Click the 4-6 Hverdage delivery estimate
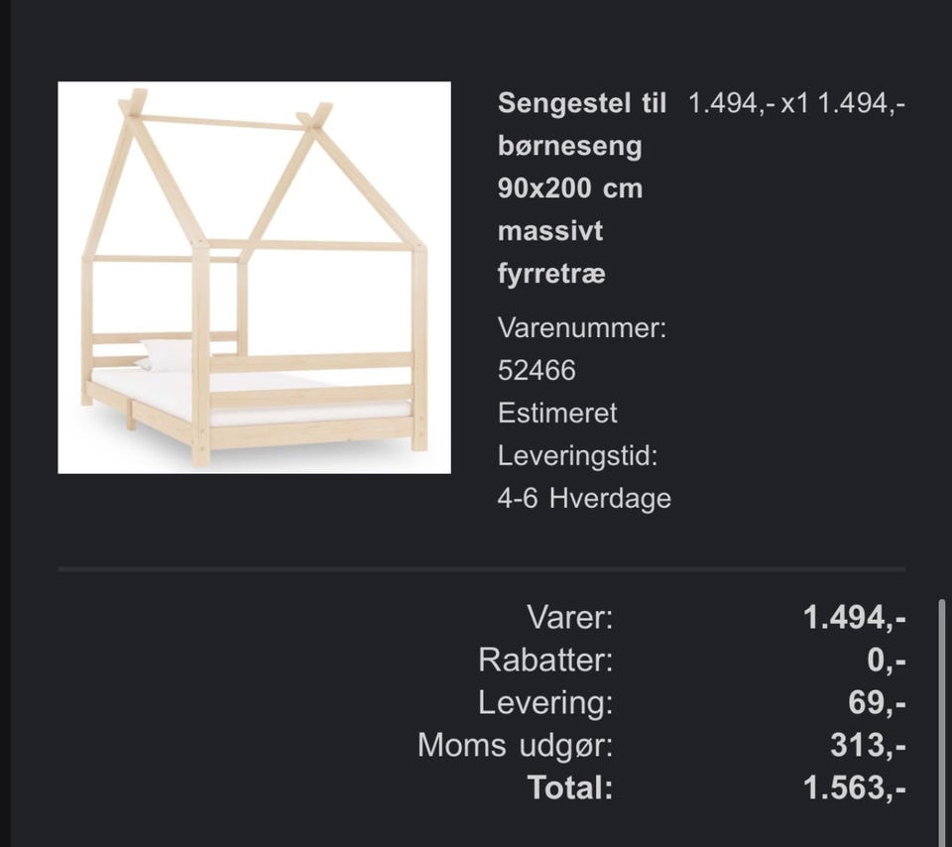Screen dimensions: 952x847 [x=584, y=498]
